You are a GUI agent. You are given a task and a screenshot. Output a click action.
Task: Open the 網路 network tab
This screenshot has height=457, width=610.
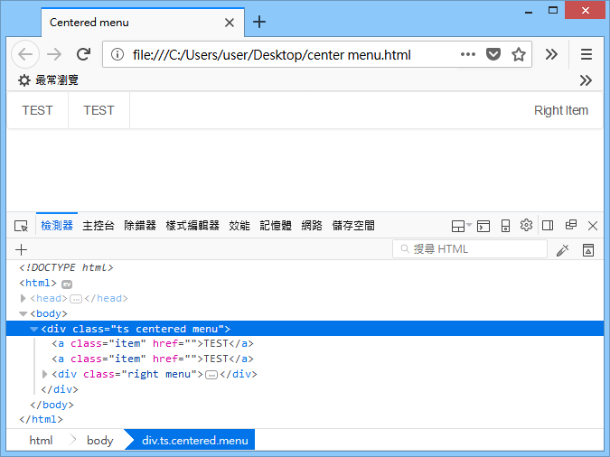[x=312, y=226]
